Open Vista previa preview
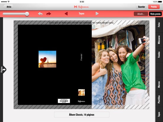This screenshot has height=122, width=163. click(x=155, y=14)
